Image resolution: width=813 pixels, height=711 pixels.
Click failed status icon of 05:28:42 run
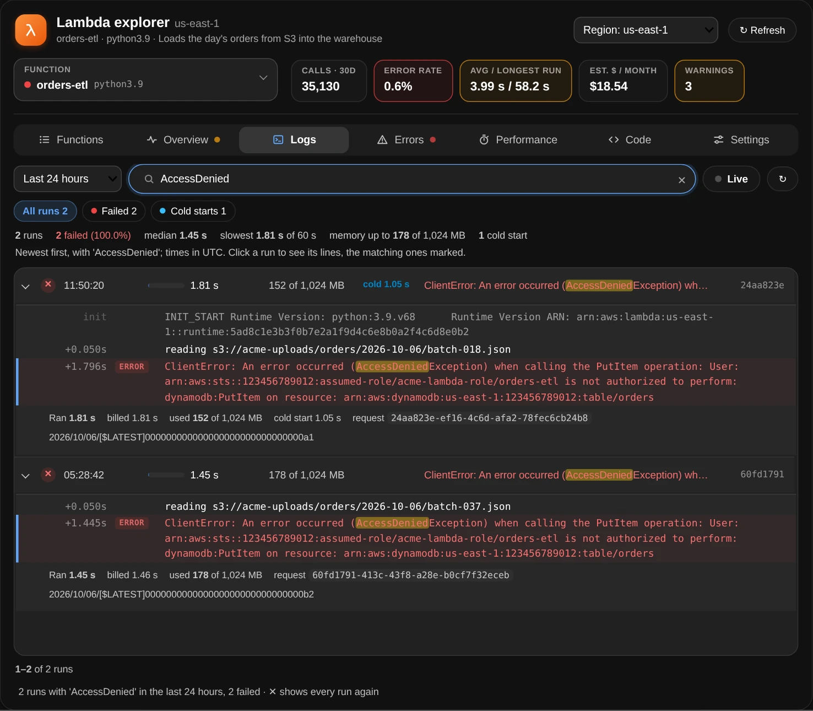(48, 475)
